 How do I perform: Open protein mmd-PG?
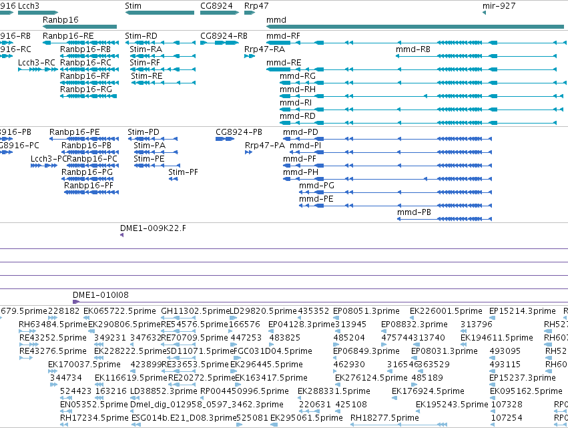point(316,186)
